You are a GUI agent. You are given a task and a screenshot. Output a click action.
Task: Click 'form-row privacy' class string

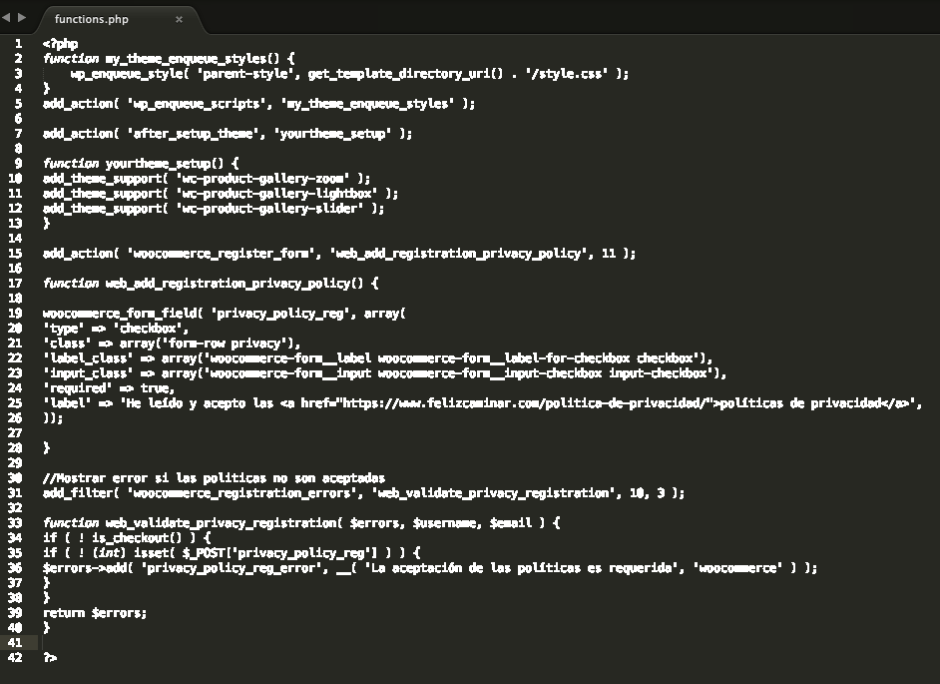point(228,343)
